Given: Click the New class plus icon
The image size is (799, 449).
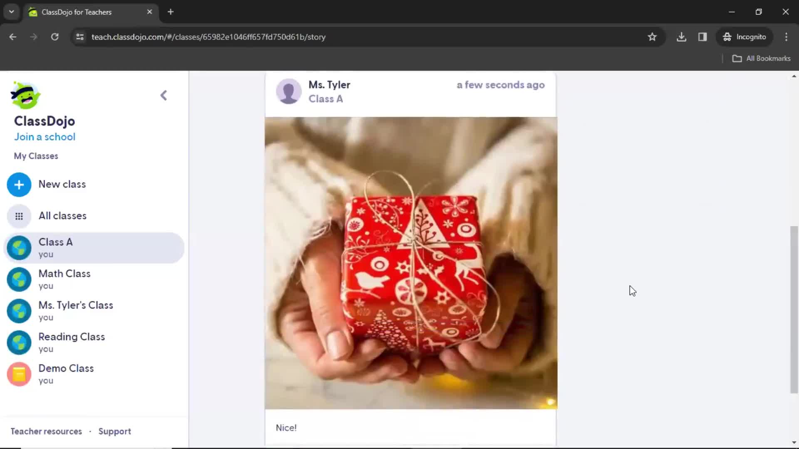Looking at the screenshot, I should (19, 185).
